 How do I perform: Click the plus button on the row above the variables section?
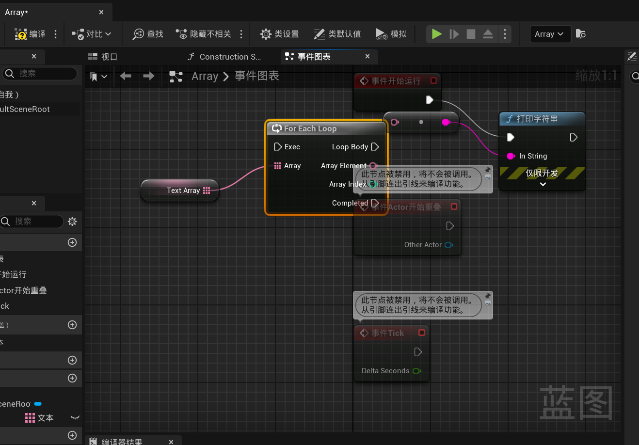(x=72, y=360)
